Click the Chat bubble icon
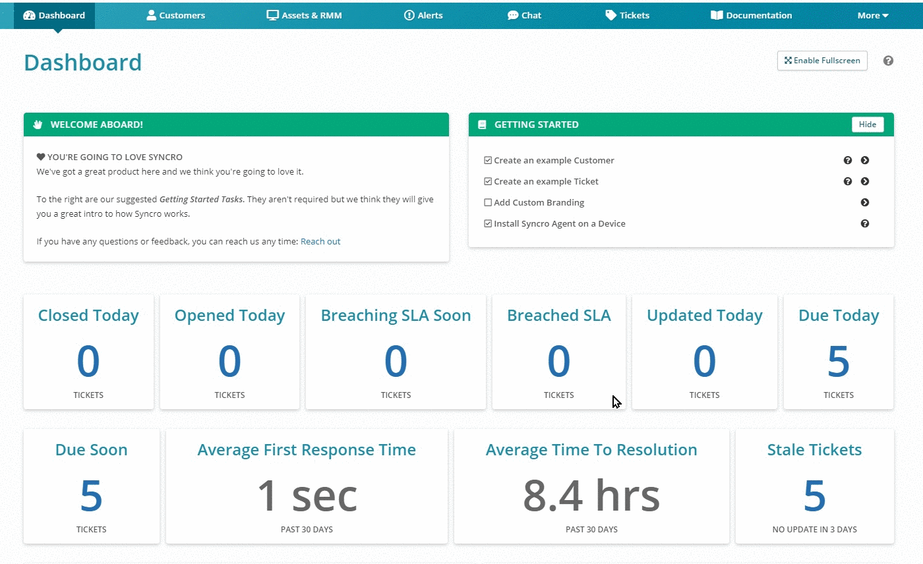 click(x=513, y=15)
